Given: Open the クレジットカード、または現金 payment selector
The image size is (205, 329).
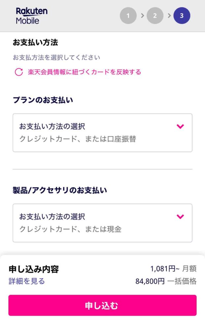Looking at the screenshot, I should (x=102, y=223).
